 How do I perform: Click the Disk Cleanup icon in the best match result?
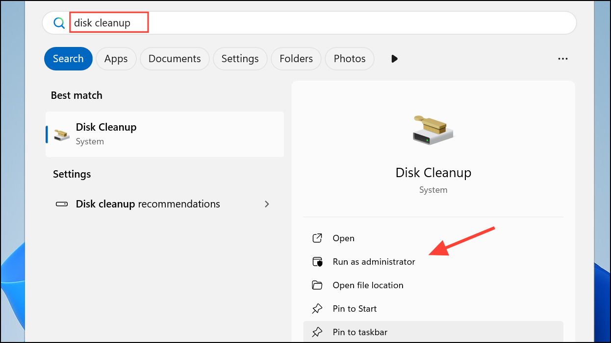point(62,135)
